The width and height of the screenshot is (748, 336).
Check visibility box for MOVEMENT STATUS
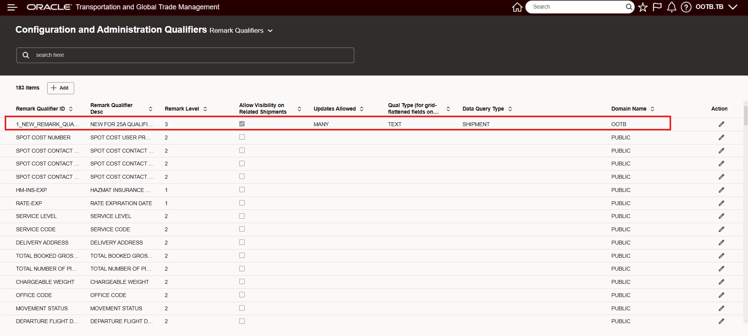(242, 308)
